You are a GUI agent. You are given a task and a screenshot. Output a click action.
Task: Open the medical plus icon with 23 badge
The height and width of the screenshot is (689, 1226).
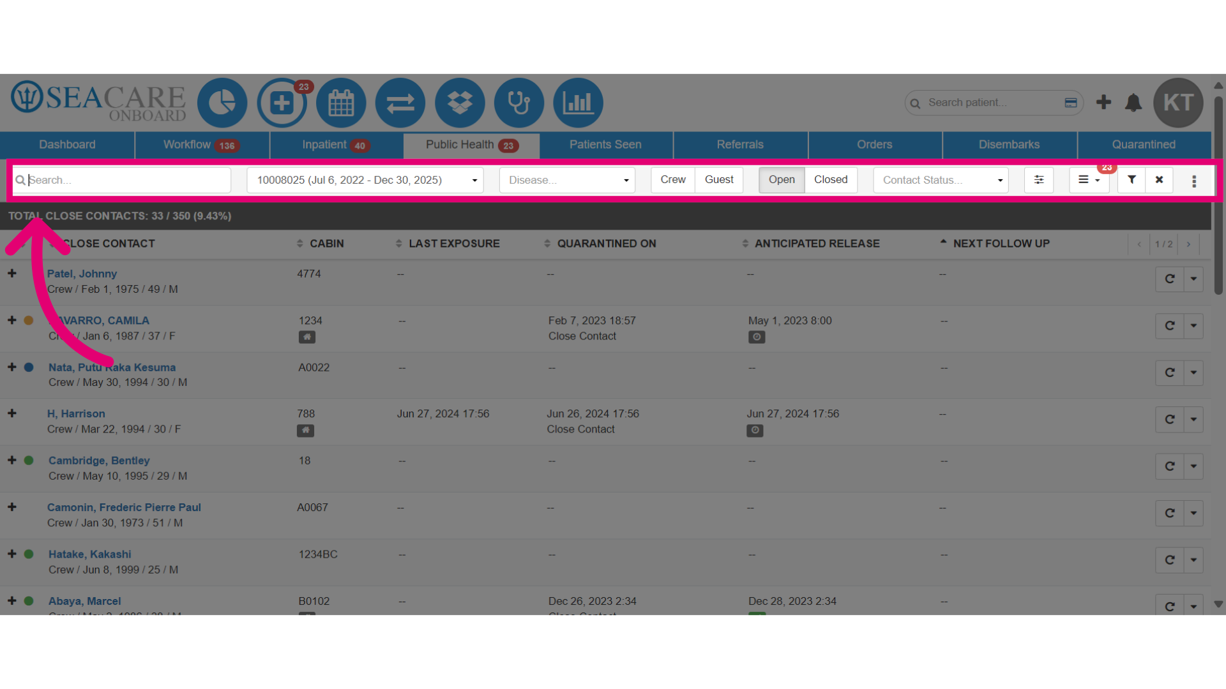coord(282,103)
